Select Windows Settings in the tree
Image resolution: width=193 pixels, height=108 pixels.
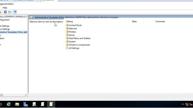point(5,29)
